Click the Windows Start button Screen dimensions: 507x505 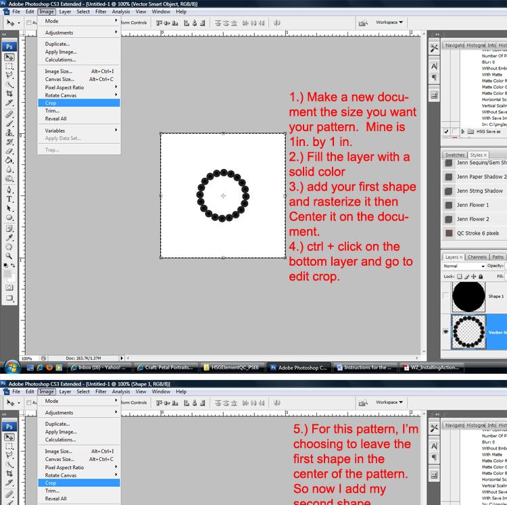click(x=11, y=367)
